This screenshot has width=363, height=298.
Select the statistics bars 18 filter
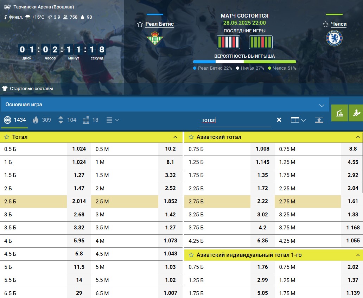pos(90,120)
